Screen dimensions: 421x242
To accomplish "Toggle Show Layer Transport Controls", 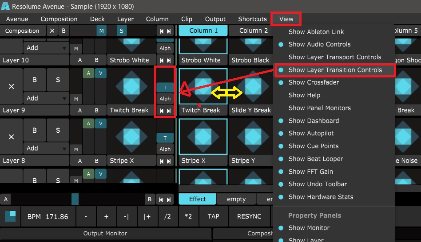I will click(x=334, y=57).
